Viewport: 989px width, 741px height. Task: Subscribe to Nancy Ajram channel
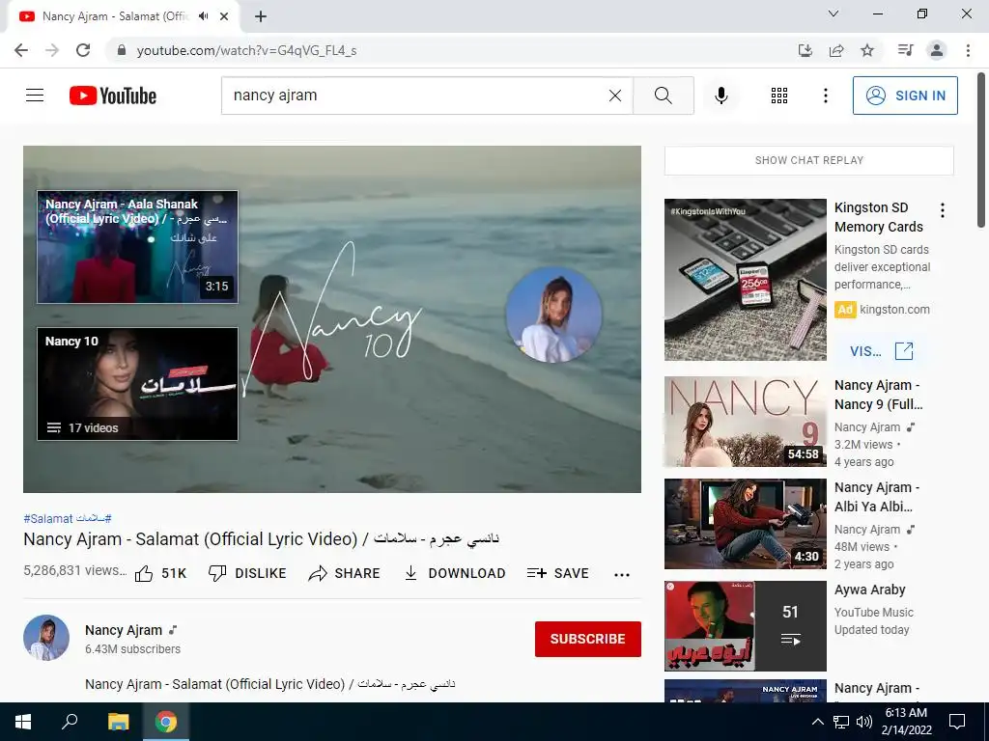tap(588, 639)
